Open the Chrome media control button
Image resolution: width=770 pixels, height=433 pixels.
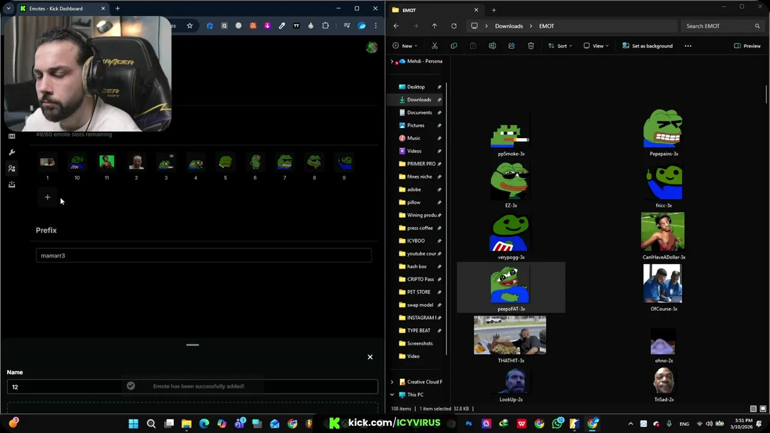(x=346, y=26)
